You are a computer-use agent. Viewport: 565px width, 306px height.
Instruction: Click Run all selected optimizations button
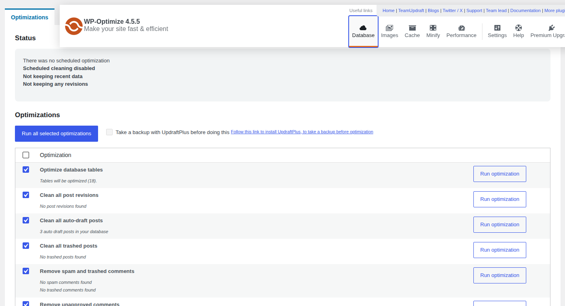(56, 134)
